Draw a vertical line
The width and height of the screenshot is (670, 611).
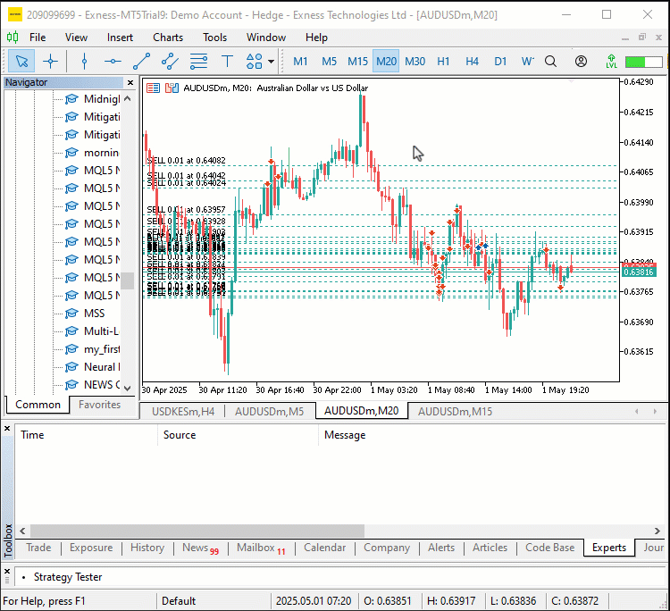(84, 62)
